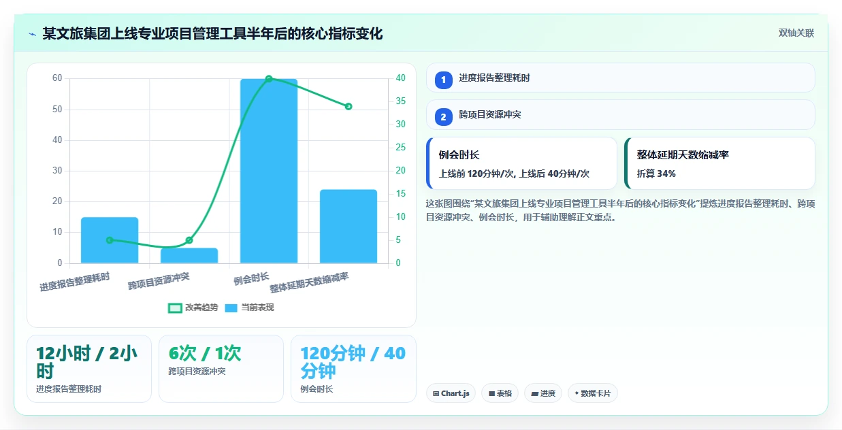Click the 整体延期天数缩减率 bar
842x430 pixels.
[x=349, y=226]
